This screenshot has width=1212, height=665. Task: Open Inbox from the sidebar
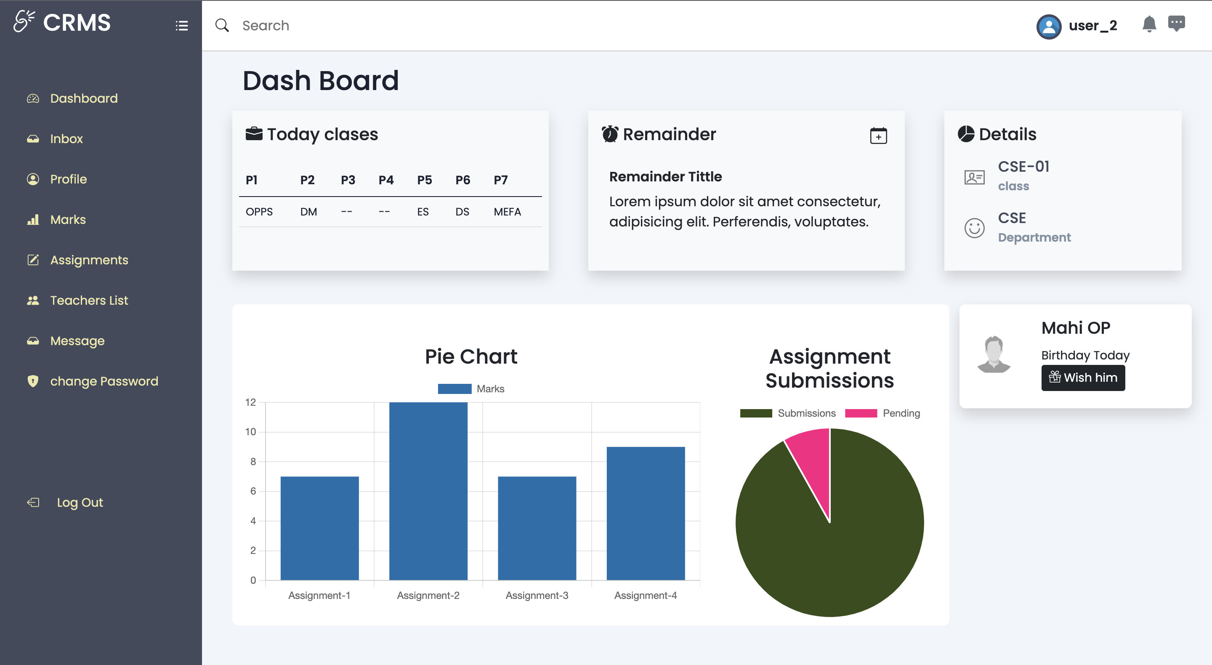(66, 139)
